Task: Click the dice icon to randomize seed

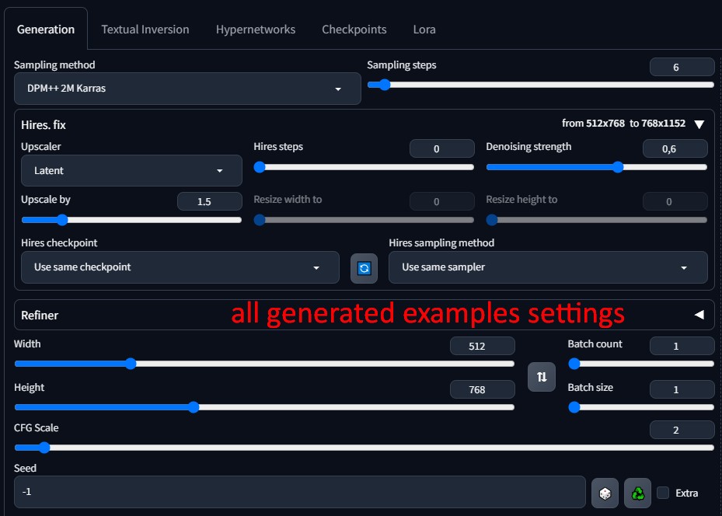Action: coord(605,493)
